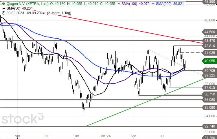217x139 pixels.
Task: Click the 41,935 dashed level label
Action: tap(209, 53)
